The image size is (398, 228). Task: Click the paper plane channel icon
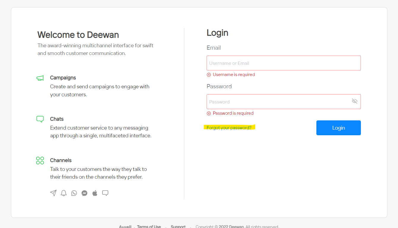point(53,193)
